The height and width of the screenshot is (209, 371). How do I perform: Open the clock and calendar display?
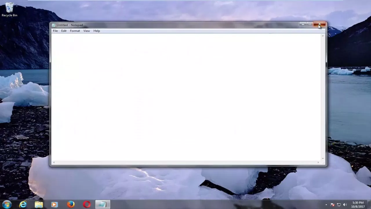pos(358,204)
